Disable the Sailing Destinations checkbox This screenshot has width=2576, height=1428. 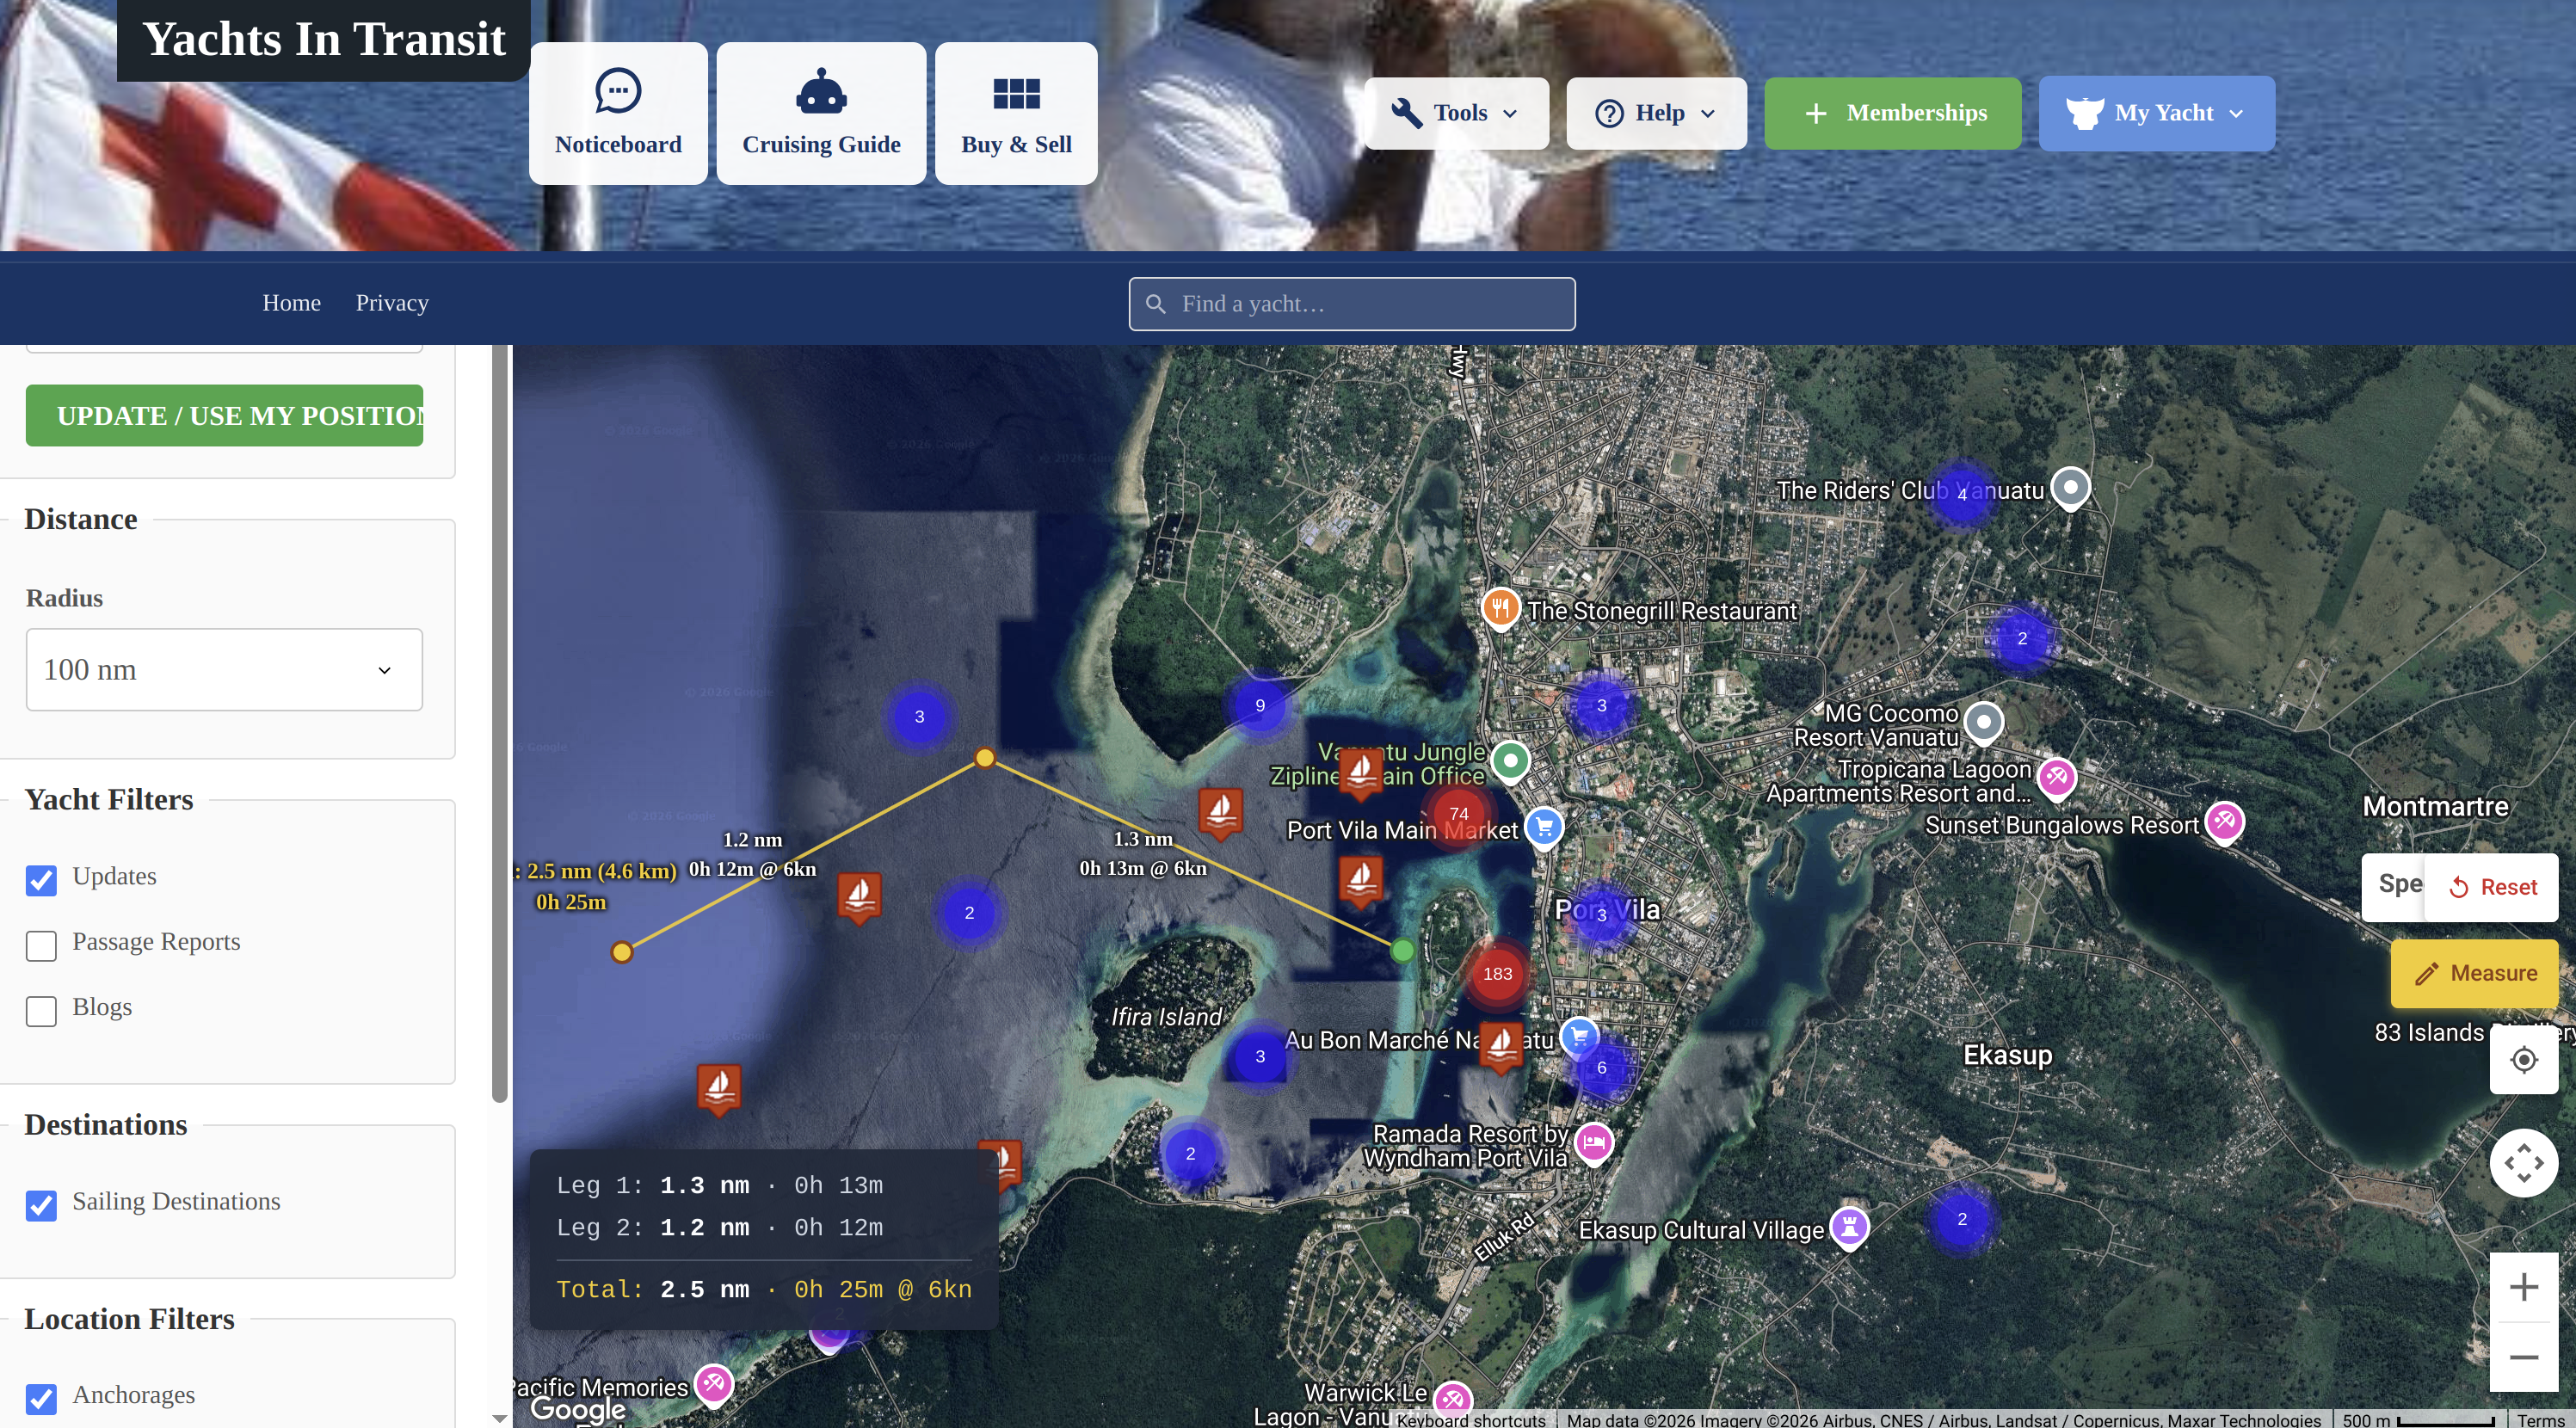pyautogui.click(x=41, y=1204)
